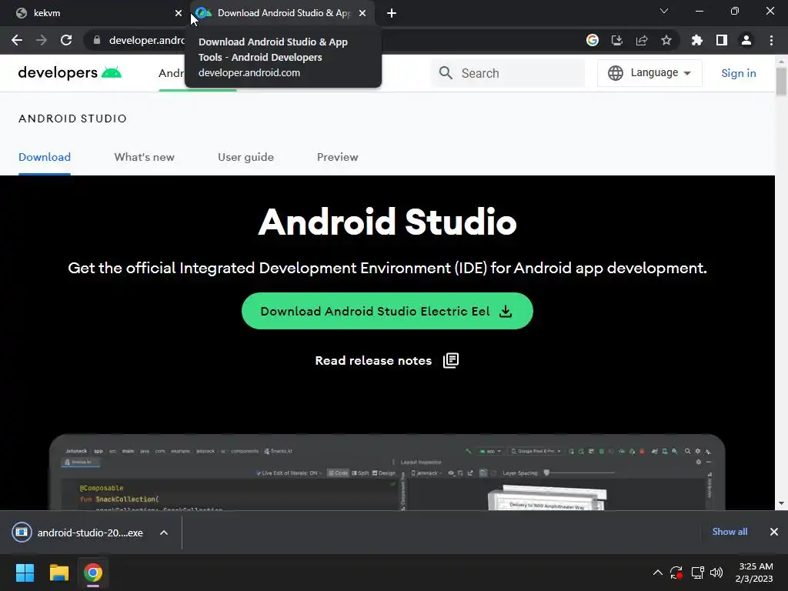The width and height of the screenshot is (788, 591).
Task: Share this page via share icon
Action: pyautogui.click(x=642, y=40)
